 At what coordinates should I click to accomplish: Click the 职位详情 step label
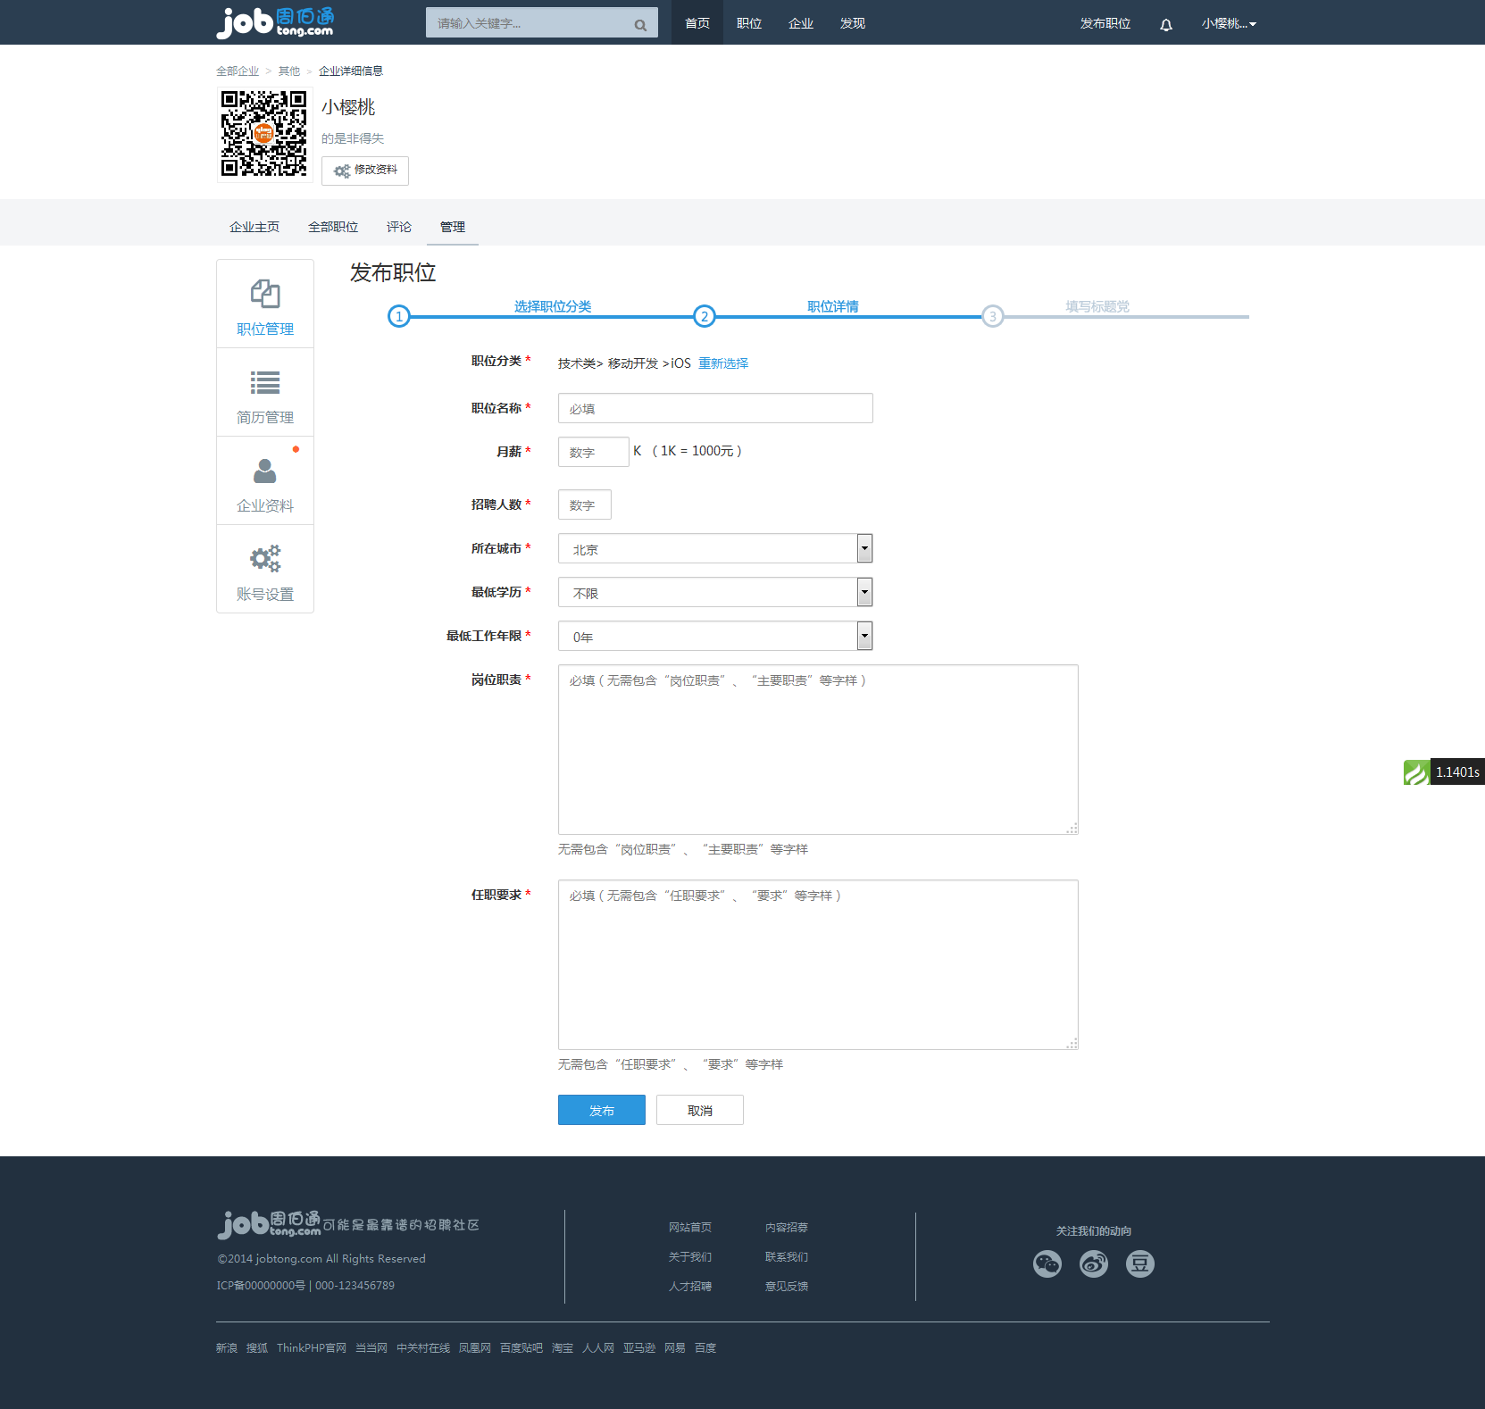click(x=833, y=306)
